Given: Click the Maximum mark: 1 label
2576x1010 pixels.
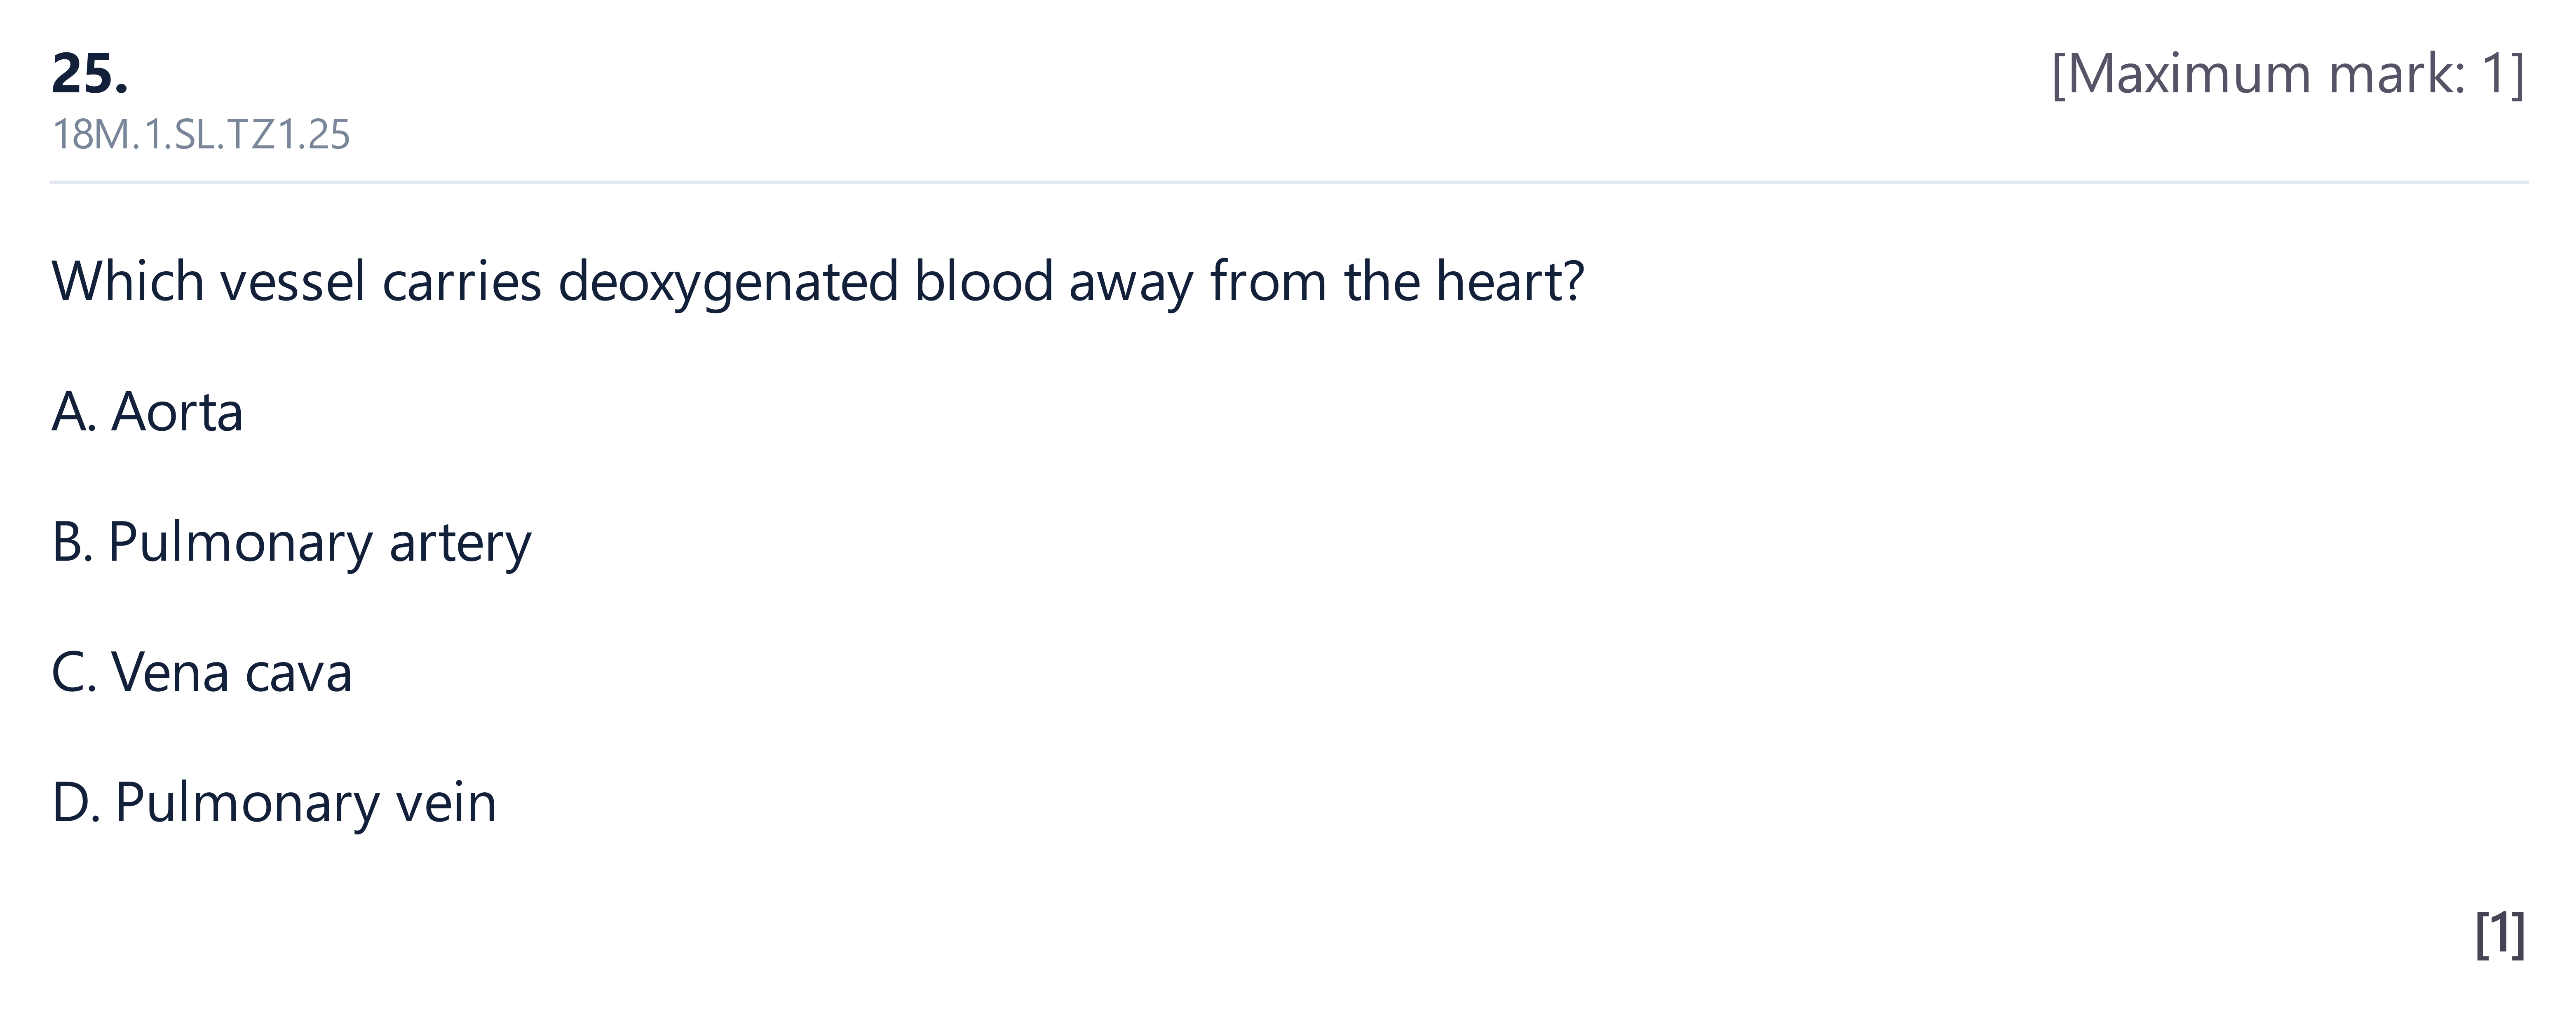Looking at the screenshot, I should (2288, 75).
